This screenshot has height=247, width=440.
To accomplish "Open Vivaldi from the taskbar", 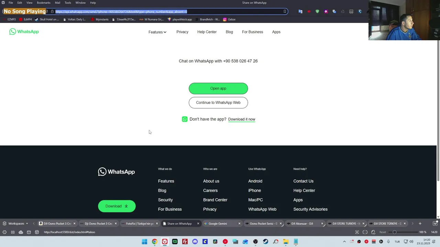I will (165, 242).
